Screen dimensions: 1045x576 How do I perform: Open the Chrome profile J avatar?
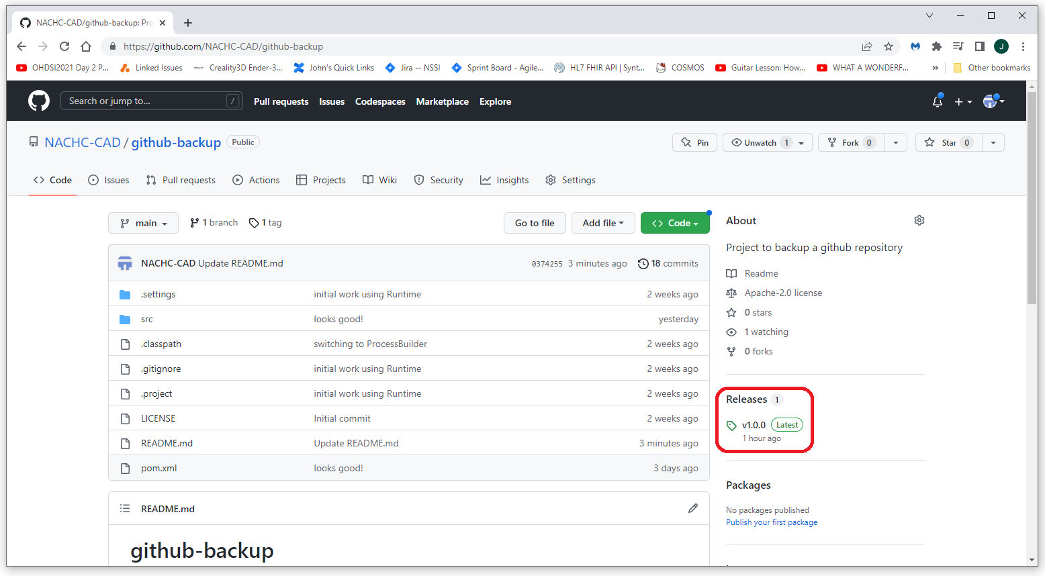(1001, 46)
